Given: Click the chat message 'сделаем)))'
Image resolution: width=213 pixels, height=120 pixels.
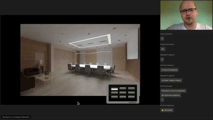Looking at the screenshot, I should [167, 110].
